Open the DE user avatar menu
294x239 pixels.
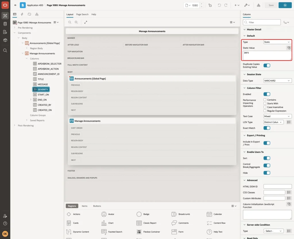point(5,234)
